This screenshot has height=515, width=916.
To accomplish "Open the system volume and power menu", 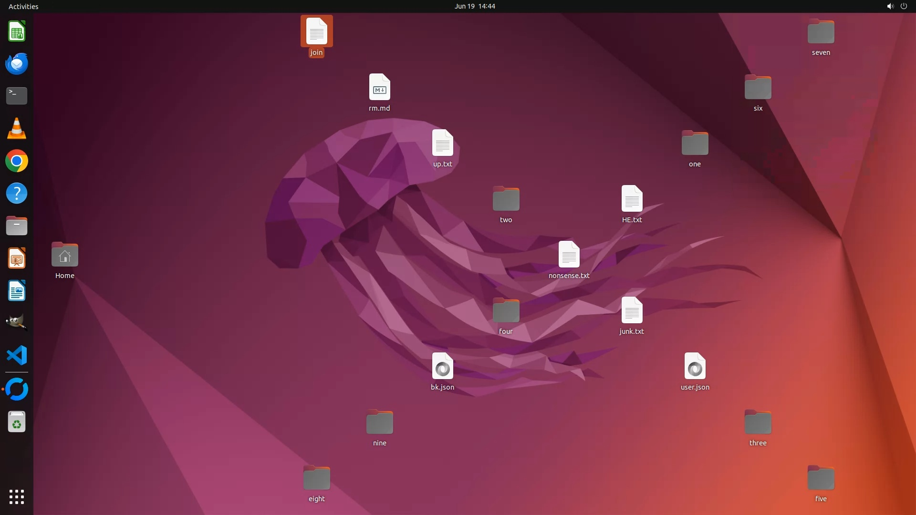I will (896, 6).
